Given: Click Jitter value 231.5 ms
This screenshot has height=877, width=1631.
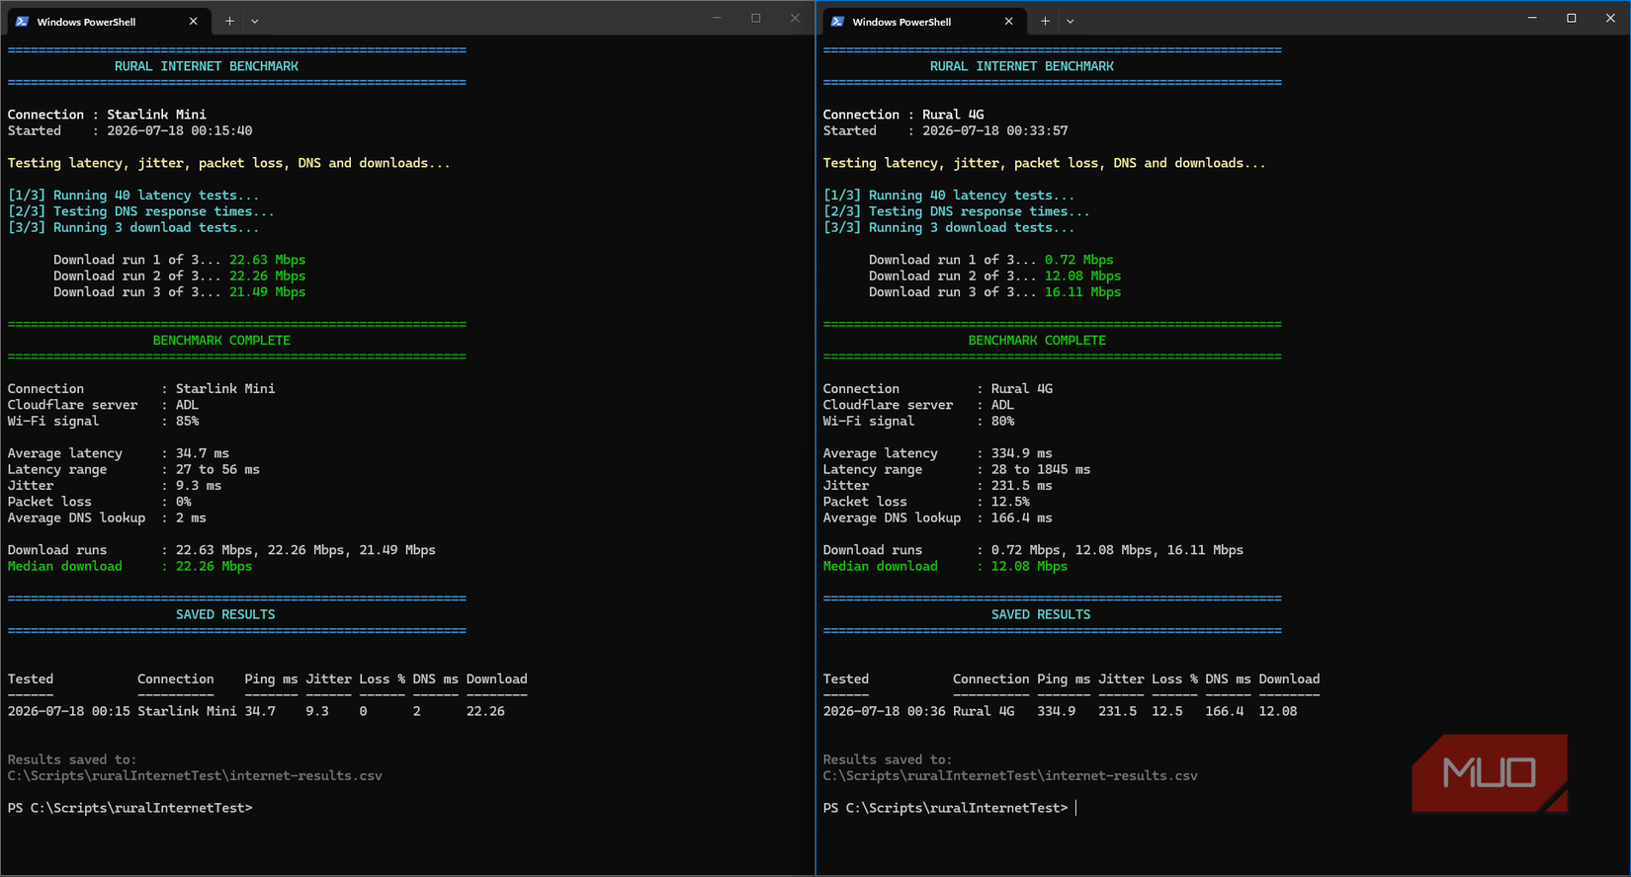Looking at the screenshot, I should coord(1022,485).
